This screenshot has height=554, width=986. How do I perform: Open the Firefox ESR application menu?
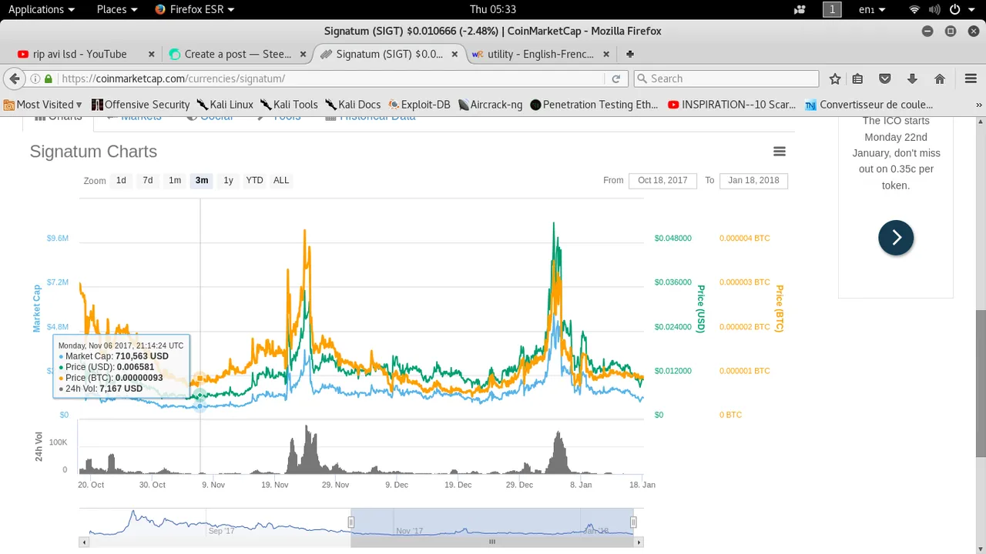[195, 9]
